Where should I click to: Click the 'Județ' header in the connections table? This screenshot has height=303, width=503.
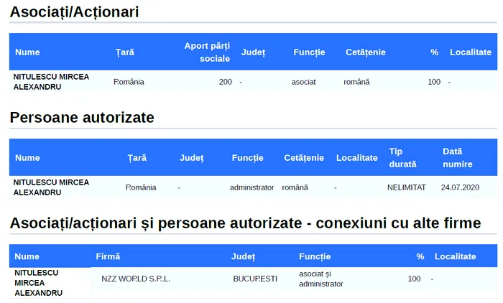pyautogui.click(x=243, y=256)
